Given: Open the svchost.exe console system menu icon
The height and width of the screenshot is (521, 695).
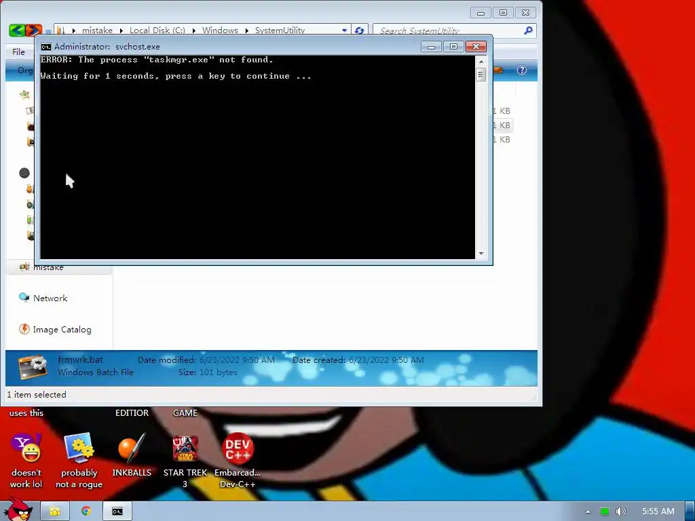Looking at the screenshot, I should (45, 47).
